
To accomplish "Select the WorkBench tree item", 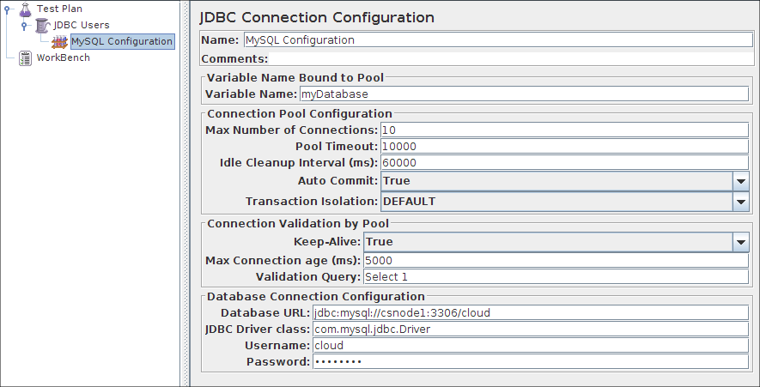I will click(63, 57).
